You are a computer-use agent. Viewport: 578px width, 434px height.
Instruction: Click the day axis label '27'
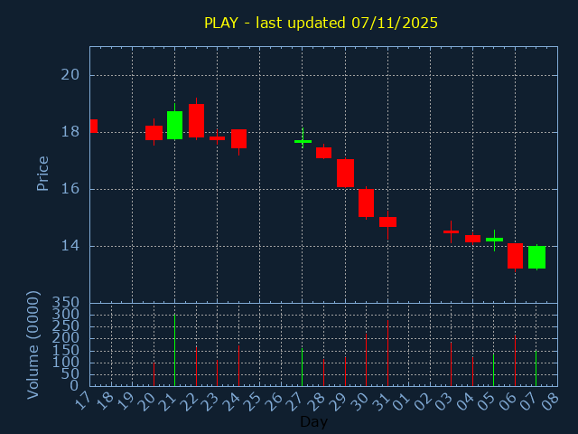coord(295,401)
